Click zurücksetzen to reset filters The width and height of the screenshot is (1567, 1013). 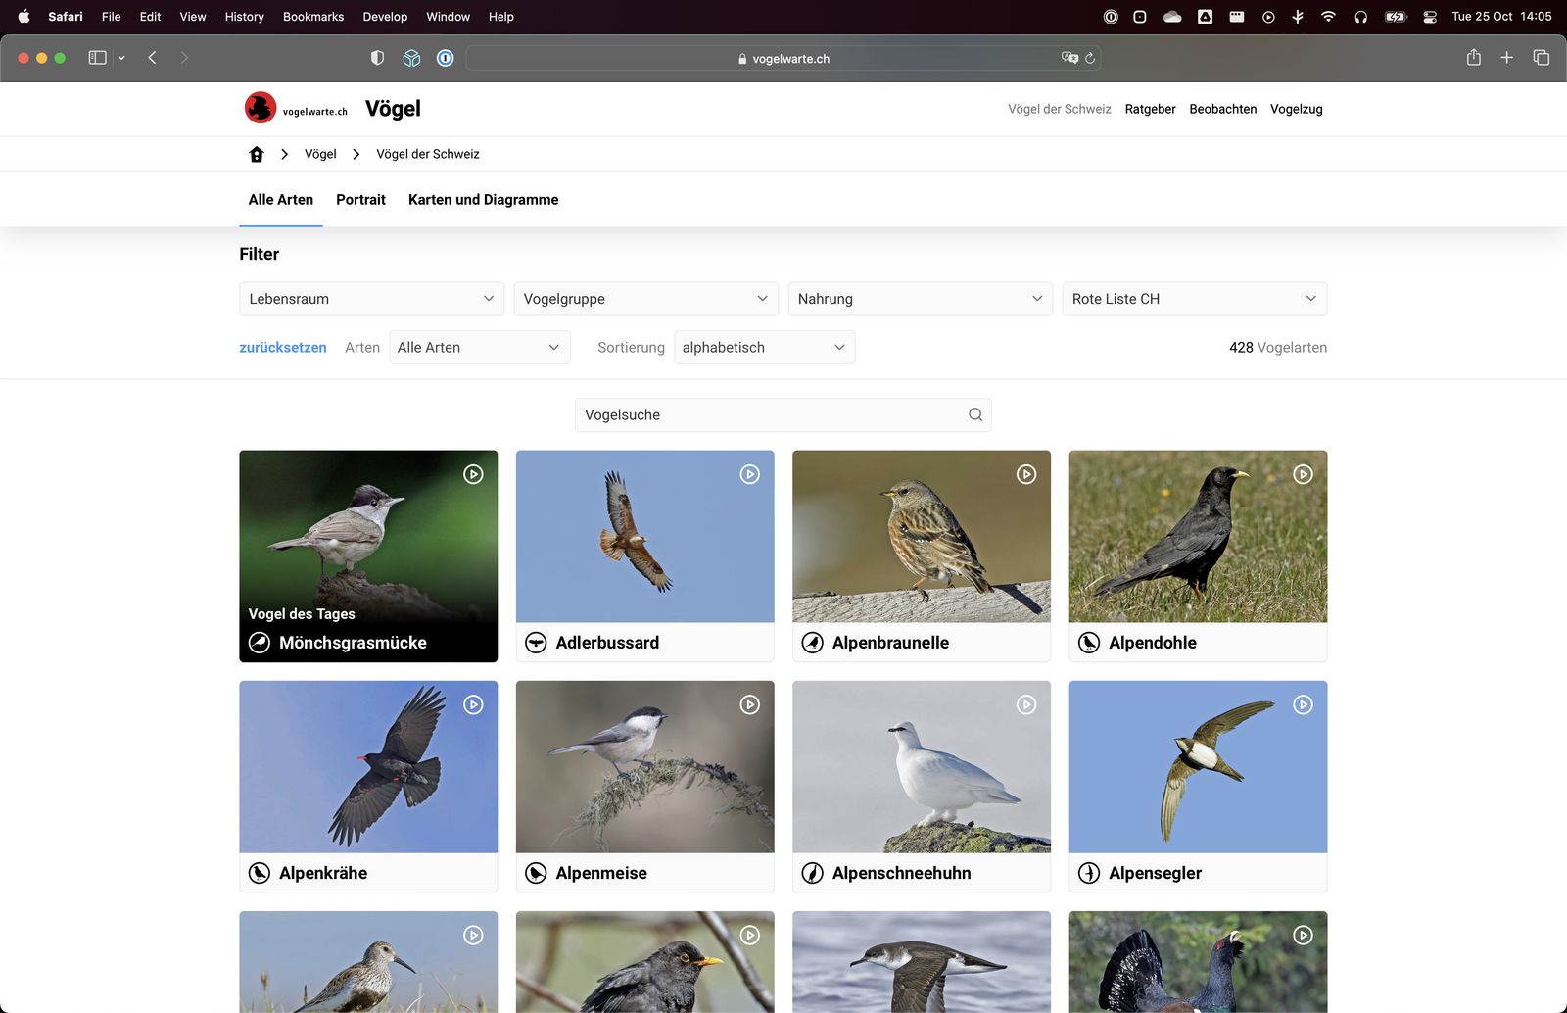coord(283,348)
